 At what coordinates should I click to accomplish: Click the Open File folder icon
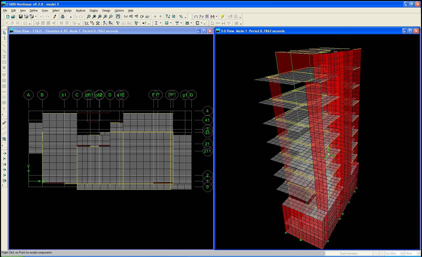[x=13, y=17]
